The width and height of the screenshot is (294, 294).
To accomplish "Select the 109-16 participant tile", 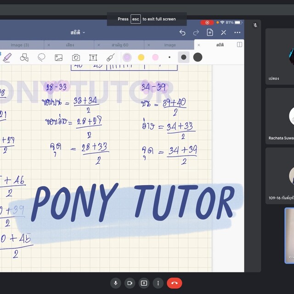I will 280,175.
